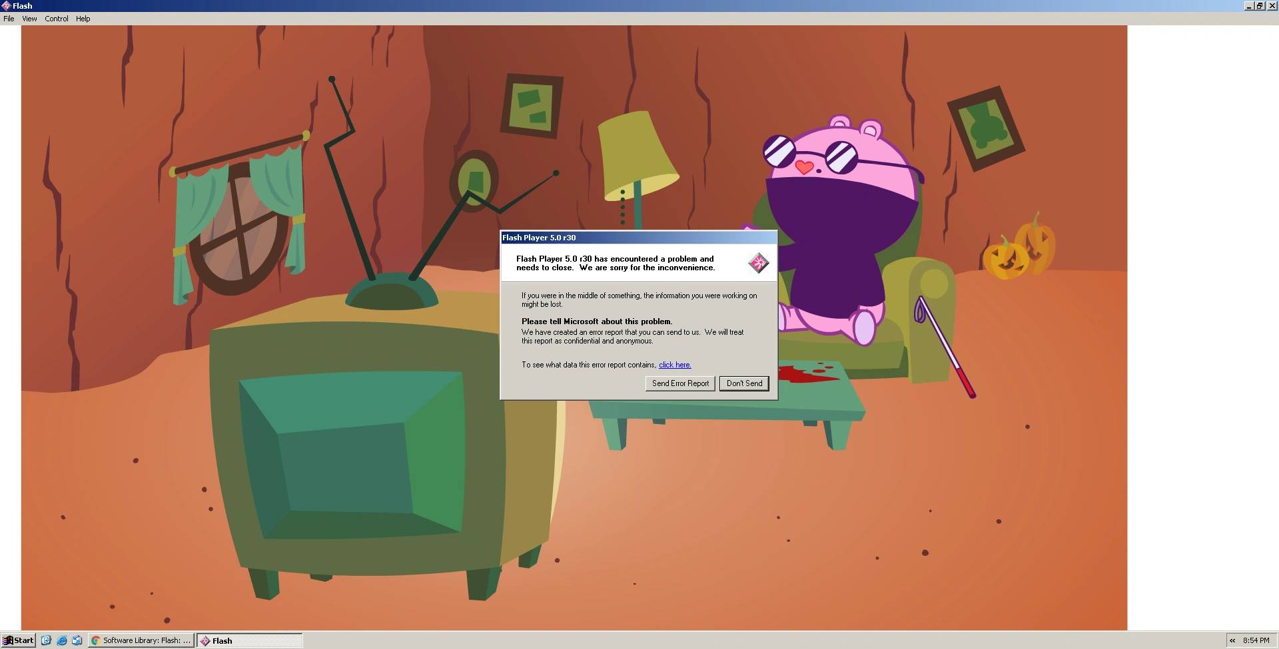Open the Start menu
Viewport: 1279px width, 649px height.
[18, 640]
